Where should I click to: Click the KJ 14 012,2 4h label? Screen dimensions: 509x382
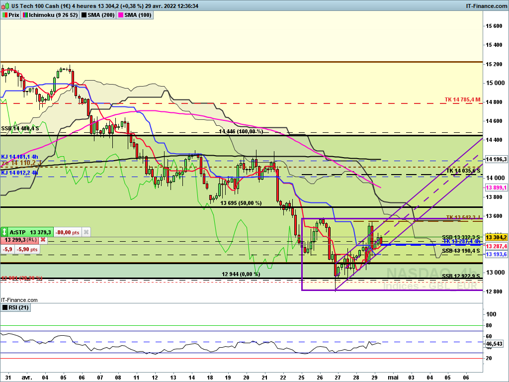(19, 173)
